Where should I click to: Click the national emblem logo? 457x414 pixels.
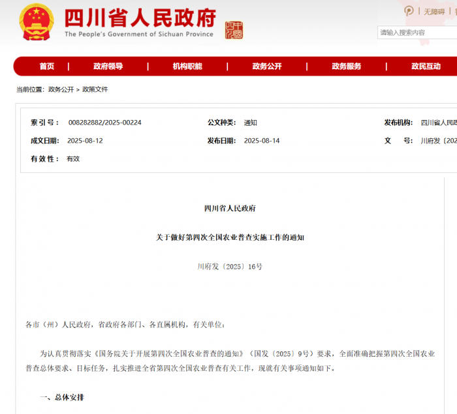(37, 22)
